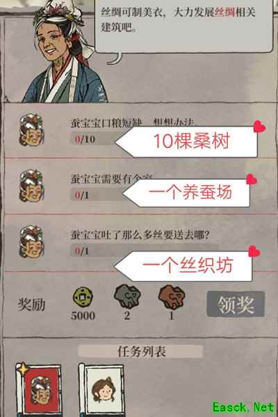Tap the grey stone reward icon
278x417 pixels.
point(127,296)
